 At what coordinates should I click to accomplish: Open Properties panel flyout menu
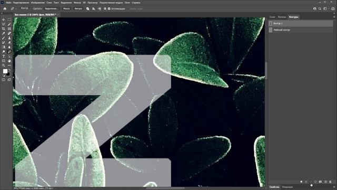(334, 187)
